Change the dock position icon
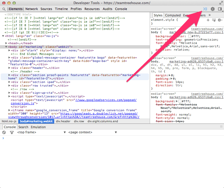The width and height of the screenshot is (224, 188). point(219,9)
